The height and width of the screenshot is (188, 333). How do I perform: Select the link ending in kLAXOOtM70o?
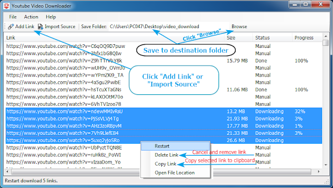click(65, 97)
